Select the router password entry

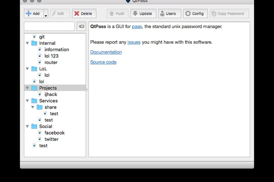coord(51,62)
